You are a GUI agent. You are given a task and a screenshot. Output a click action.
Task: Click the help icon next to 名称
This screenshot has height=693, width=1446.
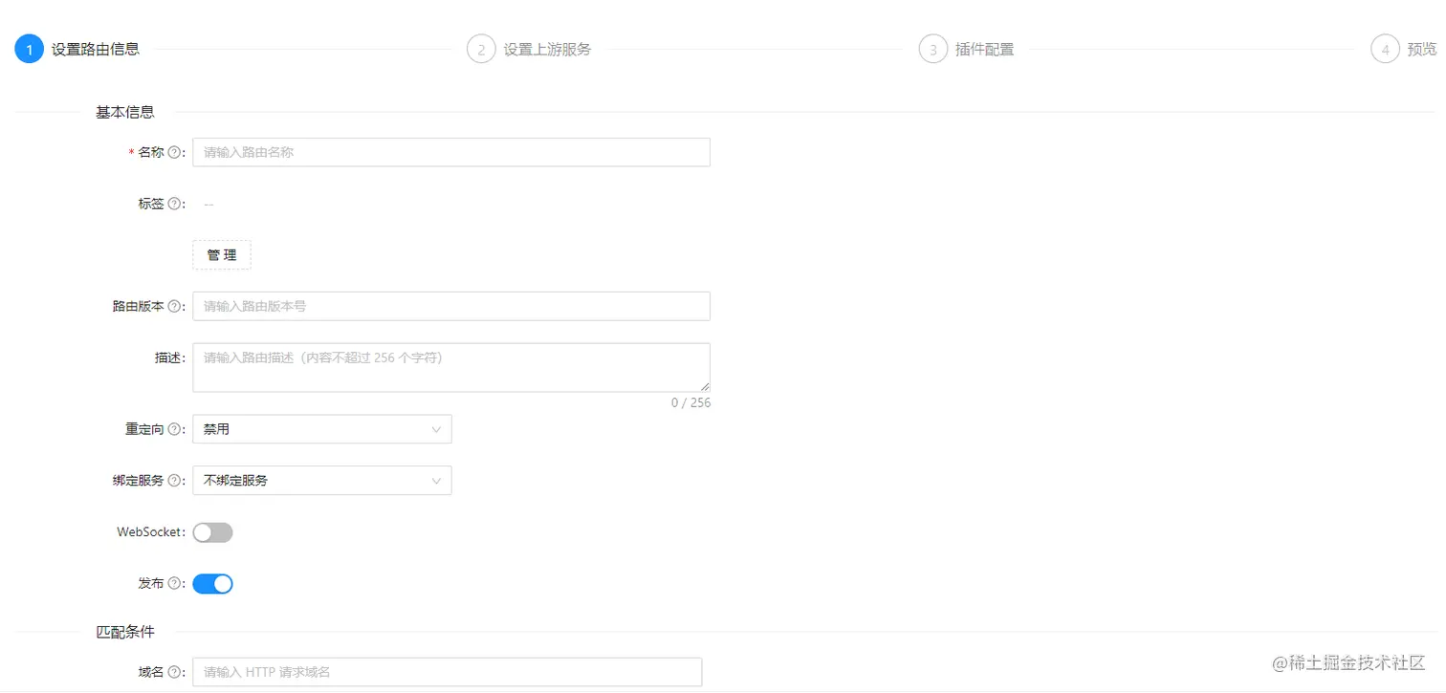tap(174, 153)
